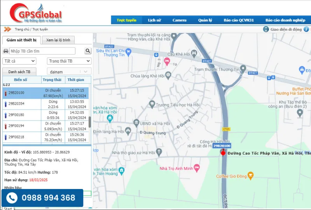Click the magnifier search icon beside device field

pyautogui.click(x=88, y=51)
